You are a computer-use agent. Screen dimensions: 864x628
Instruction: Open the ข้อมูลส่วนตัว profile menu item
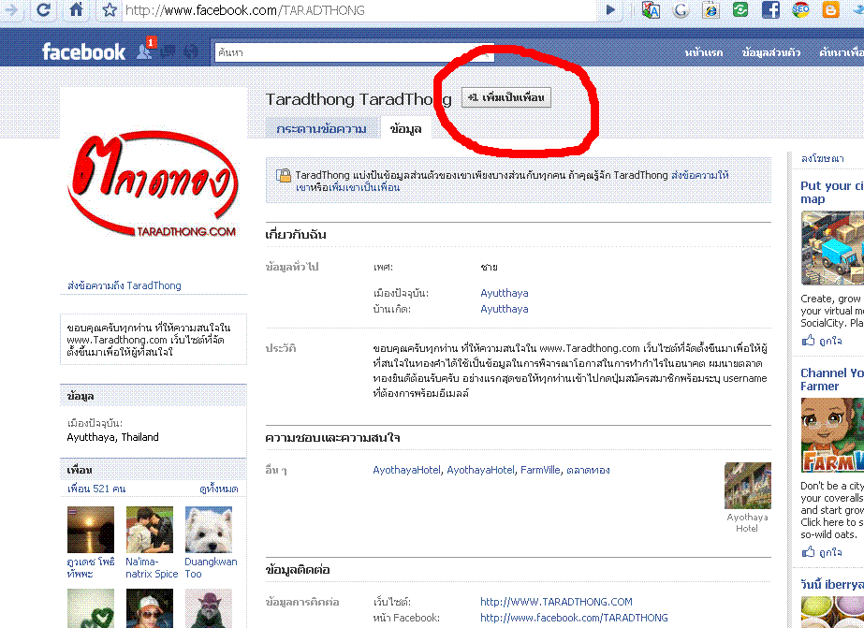pos(771,52)
